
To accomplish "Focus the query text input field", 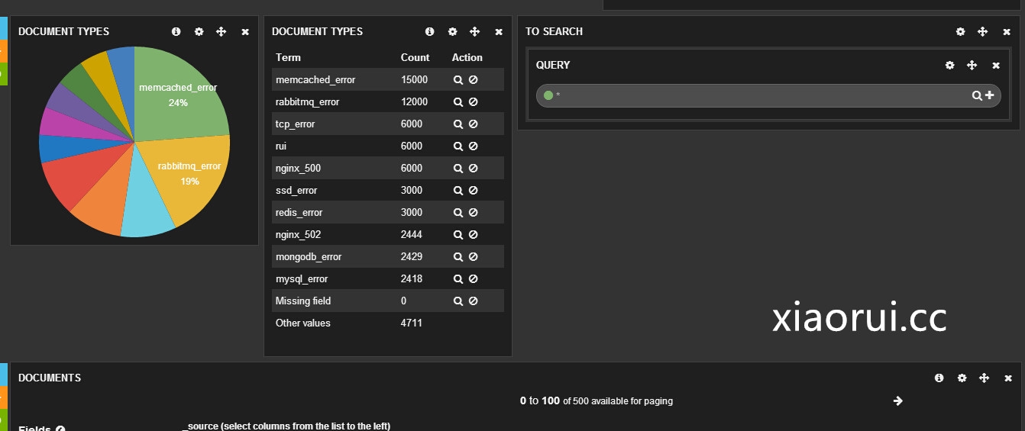I will click(x=756, y=95).
